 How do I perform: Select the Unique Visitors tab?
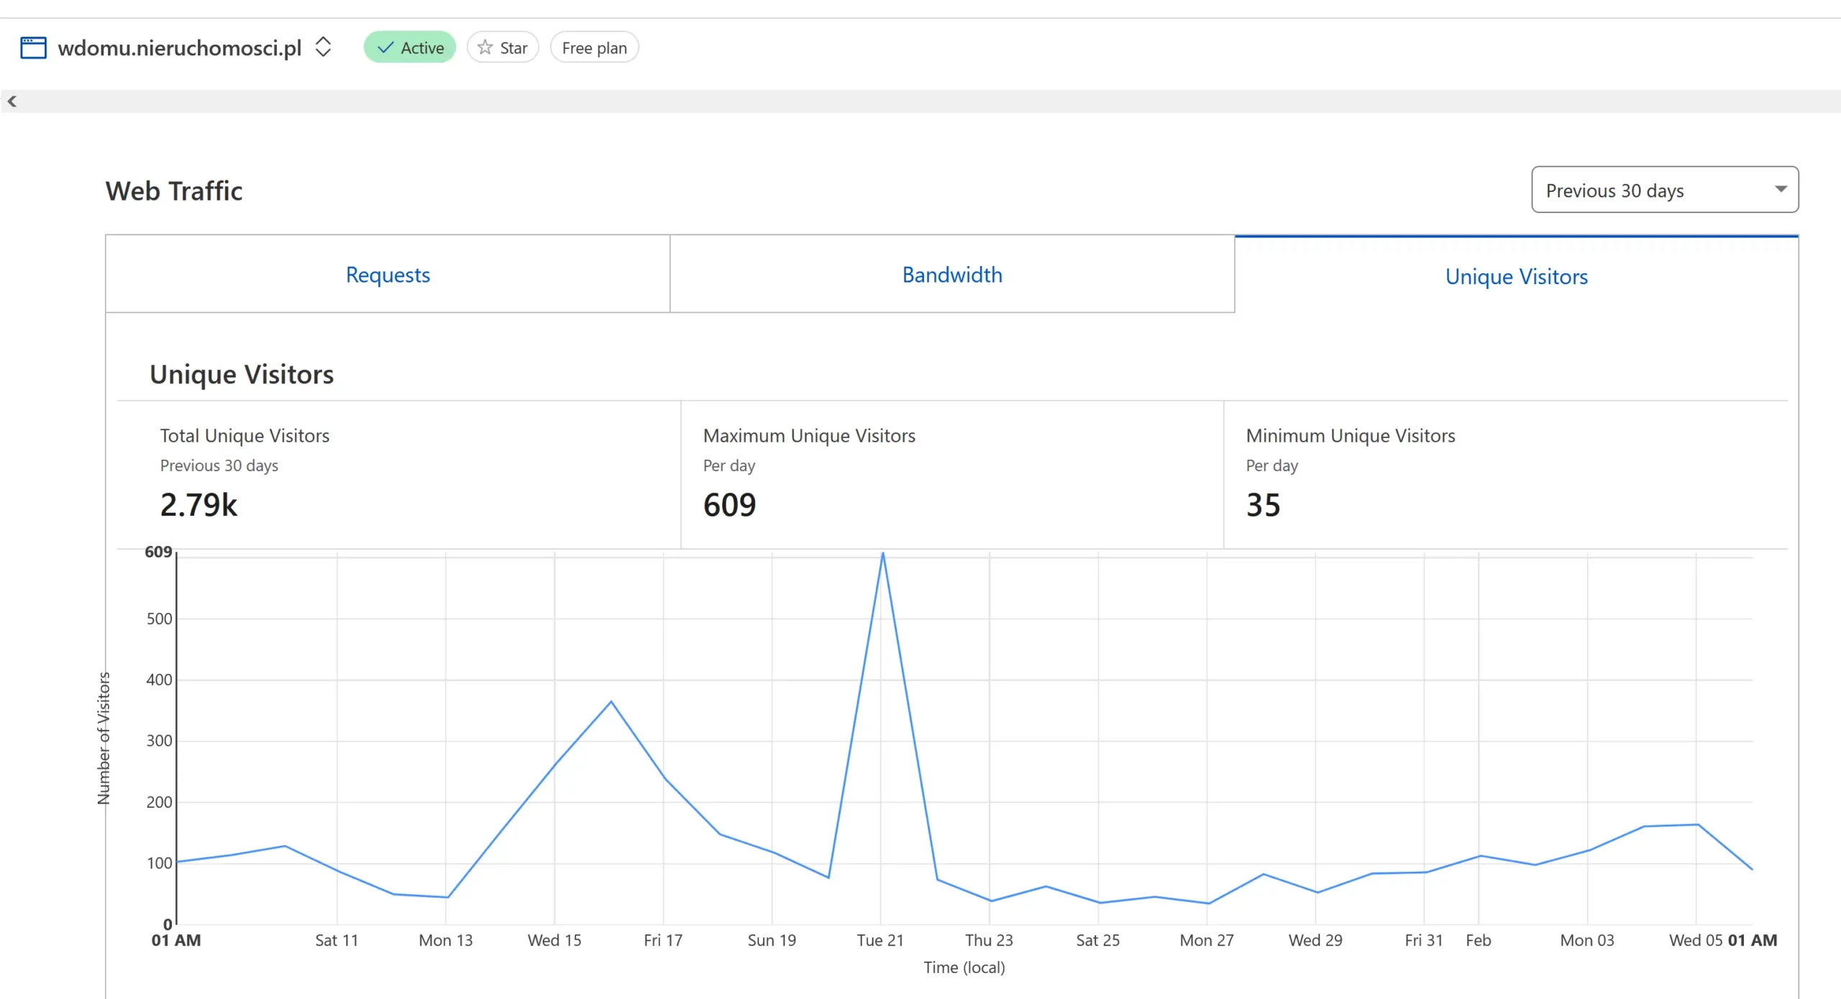coord(1516,276)
